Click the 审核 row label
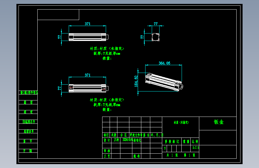The image size is (259, 168). coord(107,151)
